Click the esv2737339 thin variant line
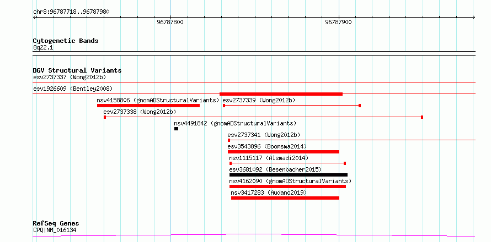 [291, 106]
